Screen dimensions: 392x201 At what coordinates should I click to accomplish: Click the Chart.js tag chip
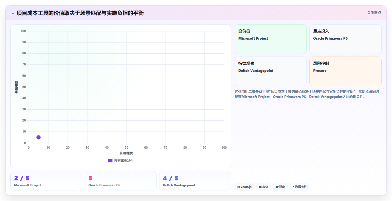click(x=244, y=187)
